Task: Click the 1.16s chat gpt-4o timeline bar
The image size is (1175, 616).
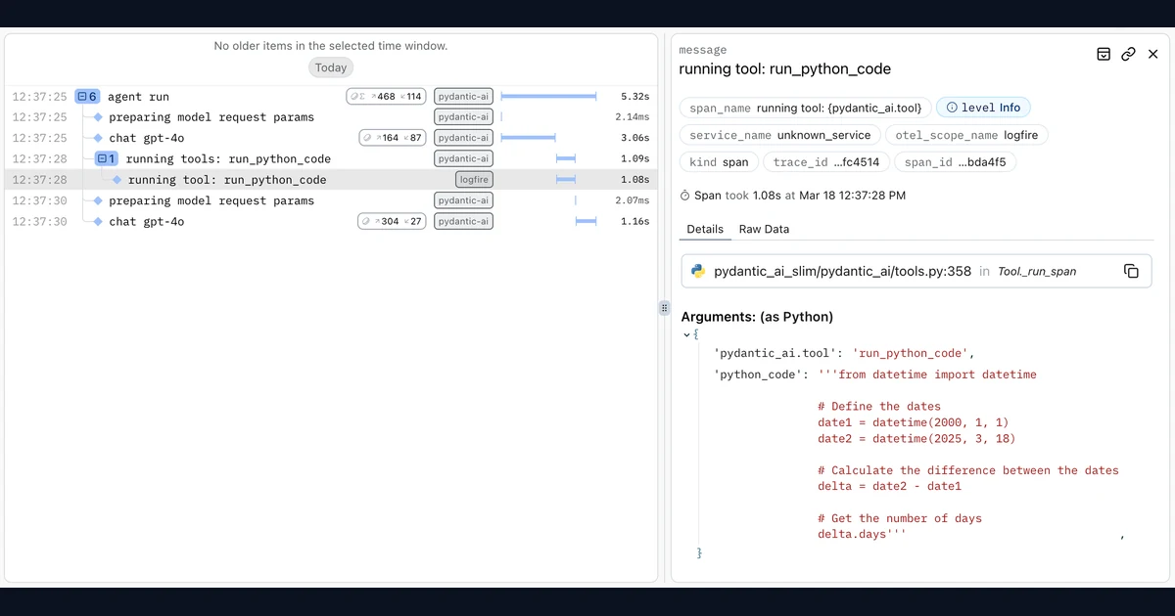Action: [x=586, y=221]
